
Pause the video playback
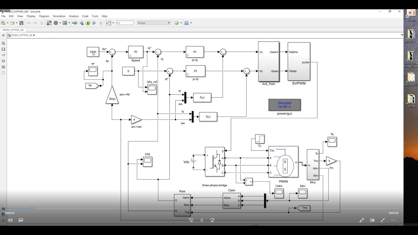click(201, 220)
